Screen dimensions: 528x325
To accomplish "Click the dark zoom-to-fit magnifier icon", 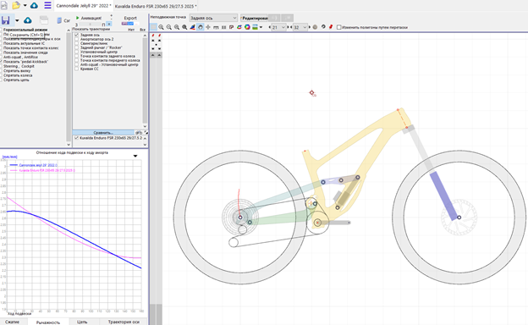I will tap(184, 27).
